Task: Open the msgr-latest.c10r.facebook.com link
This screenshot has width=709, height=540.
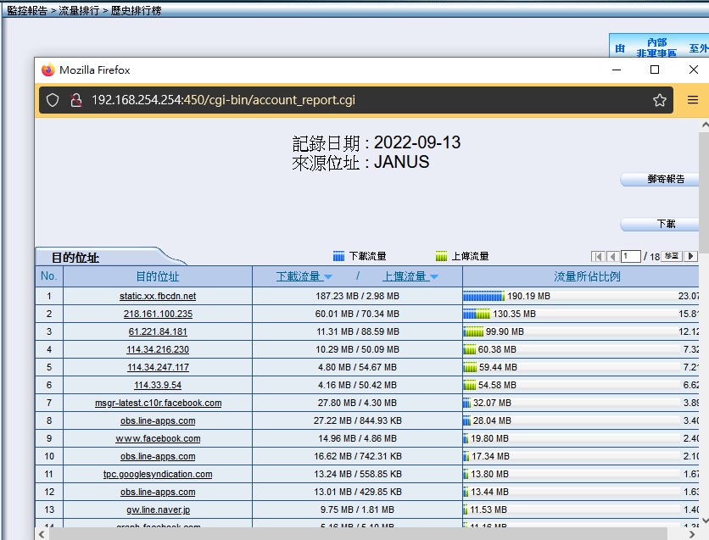Action: [158, 403]
